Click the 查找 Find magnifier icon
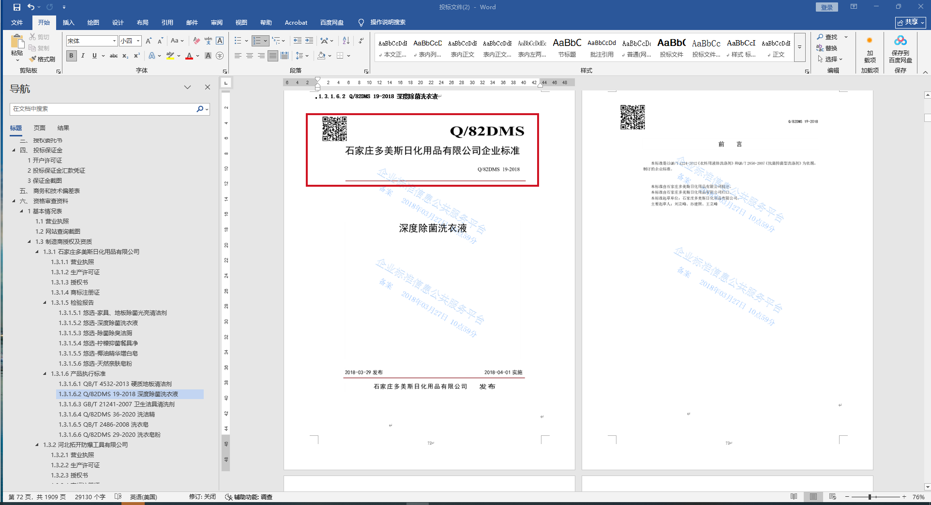 pyautogui.click(x=820, y=37)
